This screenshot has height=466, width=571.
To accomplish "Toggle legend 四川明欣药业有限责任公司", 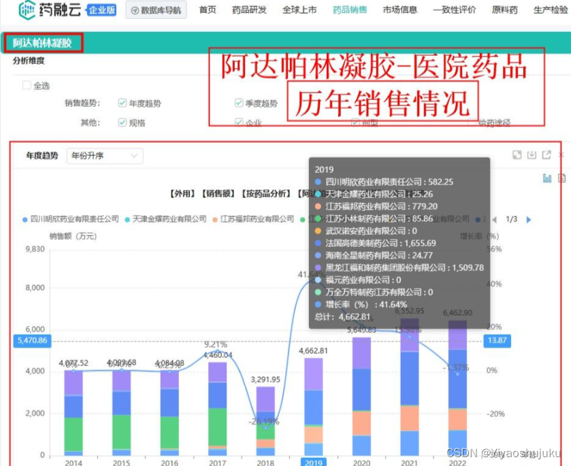I will tap(71, 219).
